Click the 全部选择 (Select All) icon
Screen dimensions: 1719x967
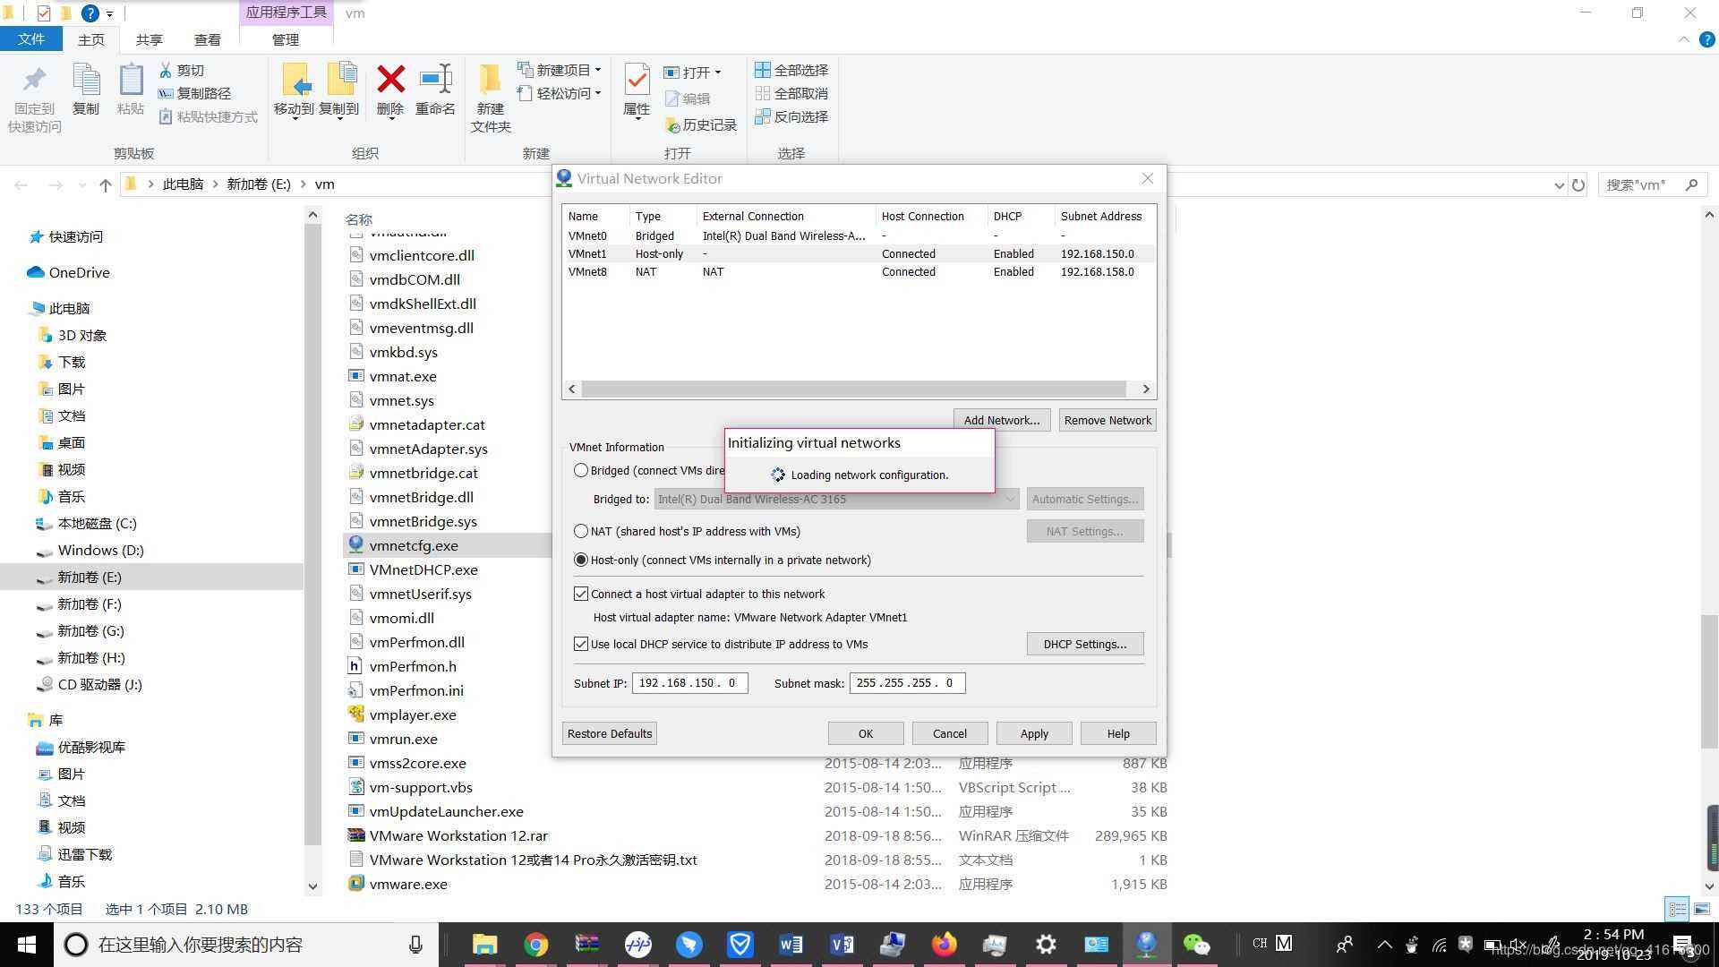click(x=791, y=69)
